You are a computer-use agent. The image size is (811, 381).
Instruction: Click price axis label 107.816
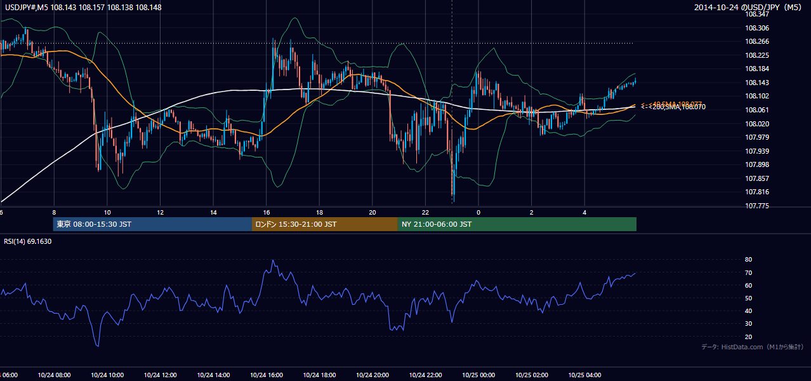coord(756,192)
